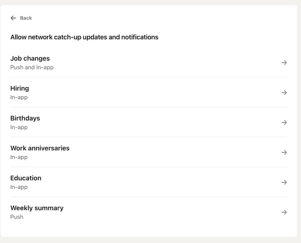
Task: Open Birthdays arrow icon
Action: pos(284,123)
